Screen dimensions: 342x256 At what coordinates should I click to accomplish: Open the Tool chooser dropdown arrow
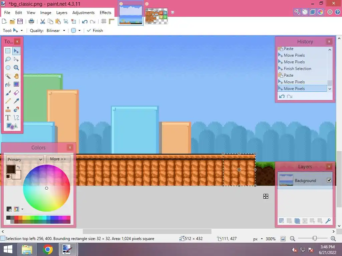pyautogui.click(x=22, y=31)
